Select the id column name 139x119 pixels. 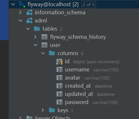(x=67, y=61)
